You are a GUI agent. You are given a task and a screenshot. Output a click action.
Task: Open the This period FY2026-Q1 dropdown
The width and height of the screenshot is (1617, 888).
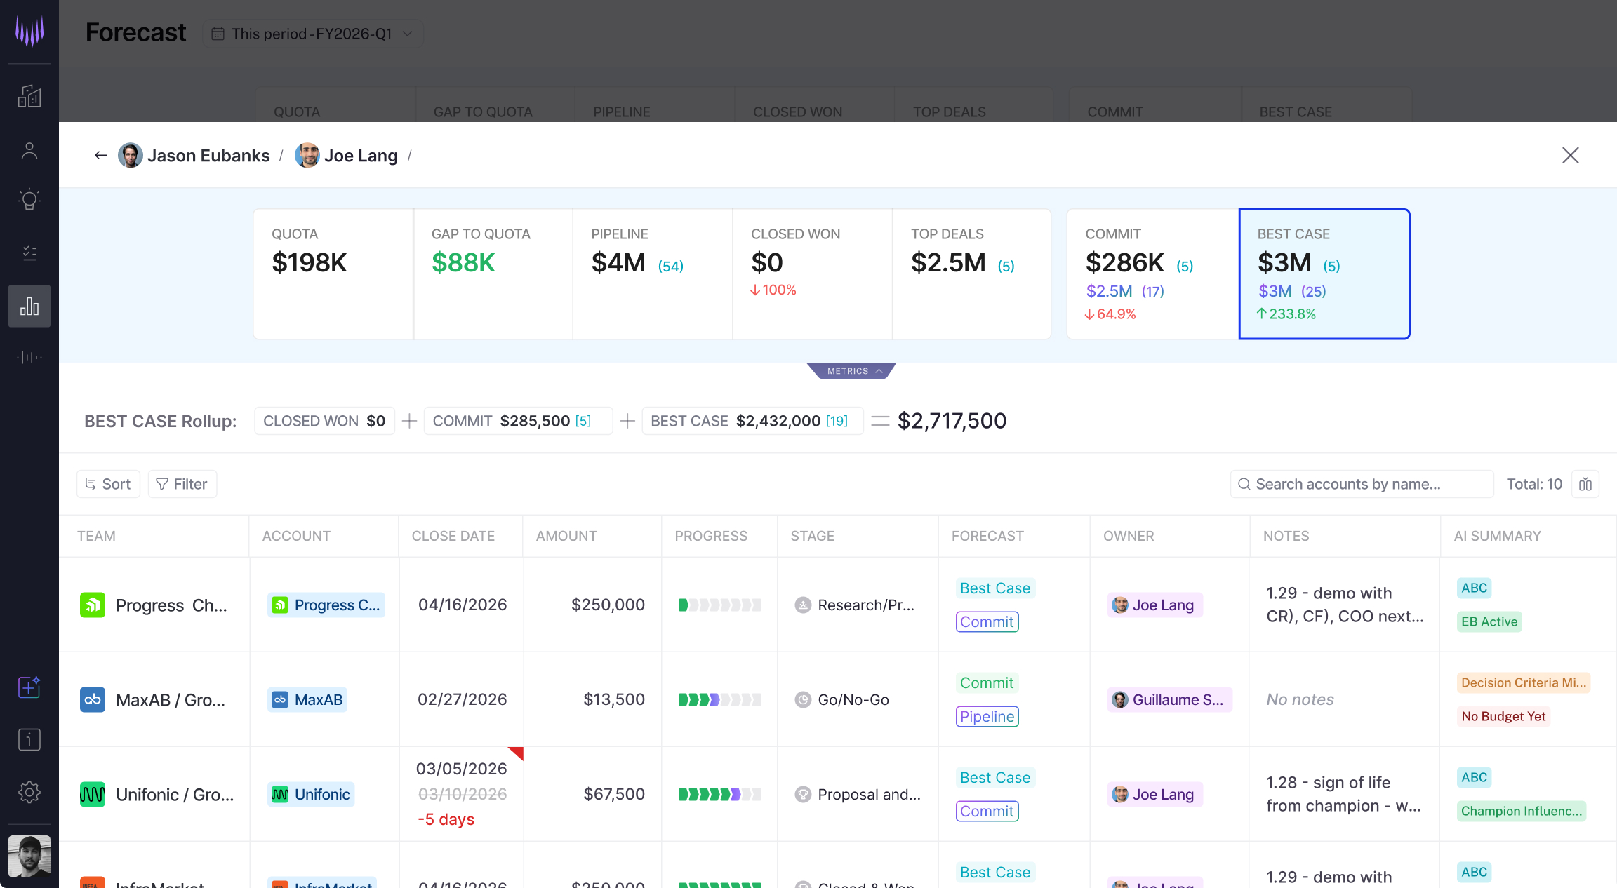coord(313,34)
